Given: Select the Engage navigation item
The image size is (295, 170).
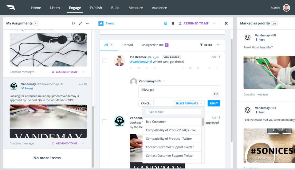Looking at the screenshot, I should click(75, 8).
